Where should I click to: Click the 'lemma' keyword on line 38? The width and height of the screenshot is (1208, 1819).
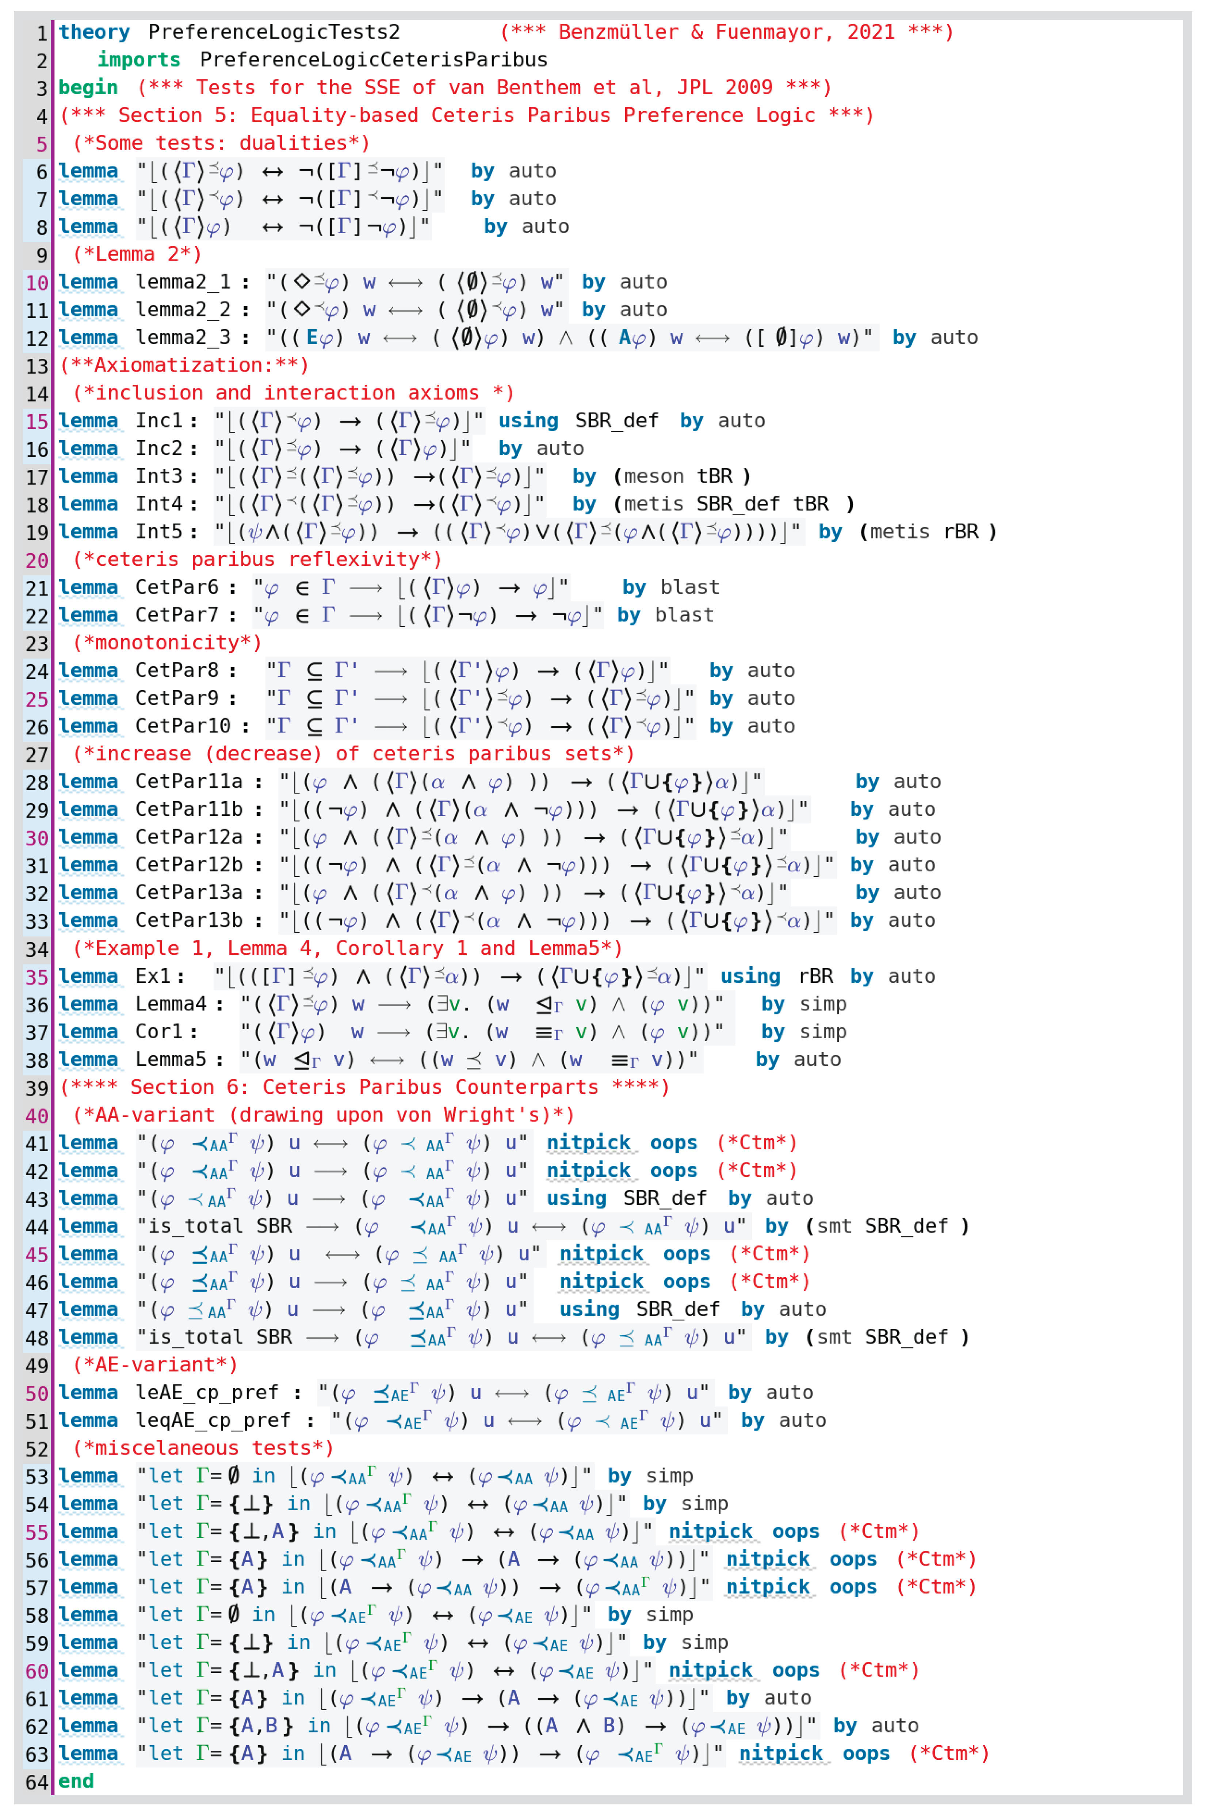click(x=88, y=1059)
